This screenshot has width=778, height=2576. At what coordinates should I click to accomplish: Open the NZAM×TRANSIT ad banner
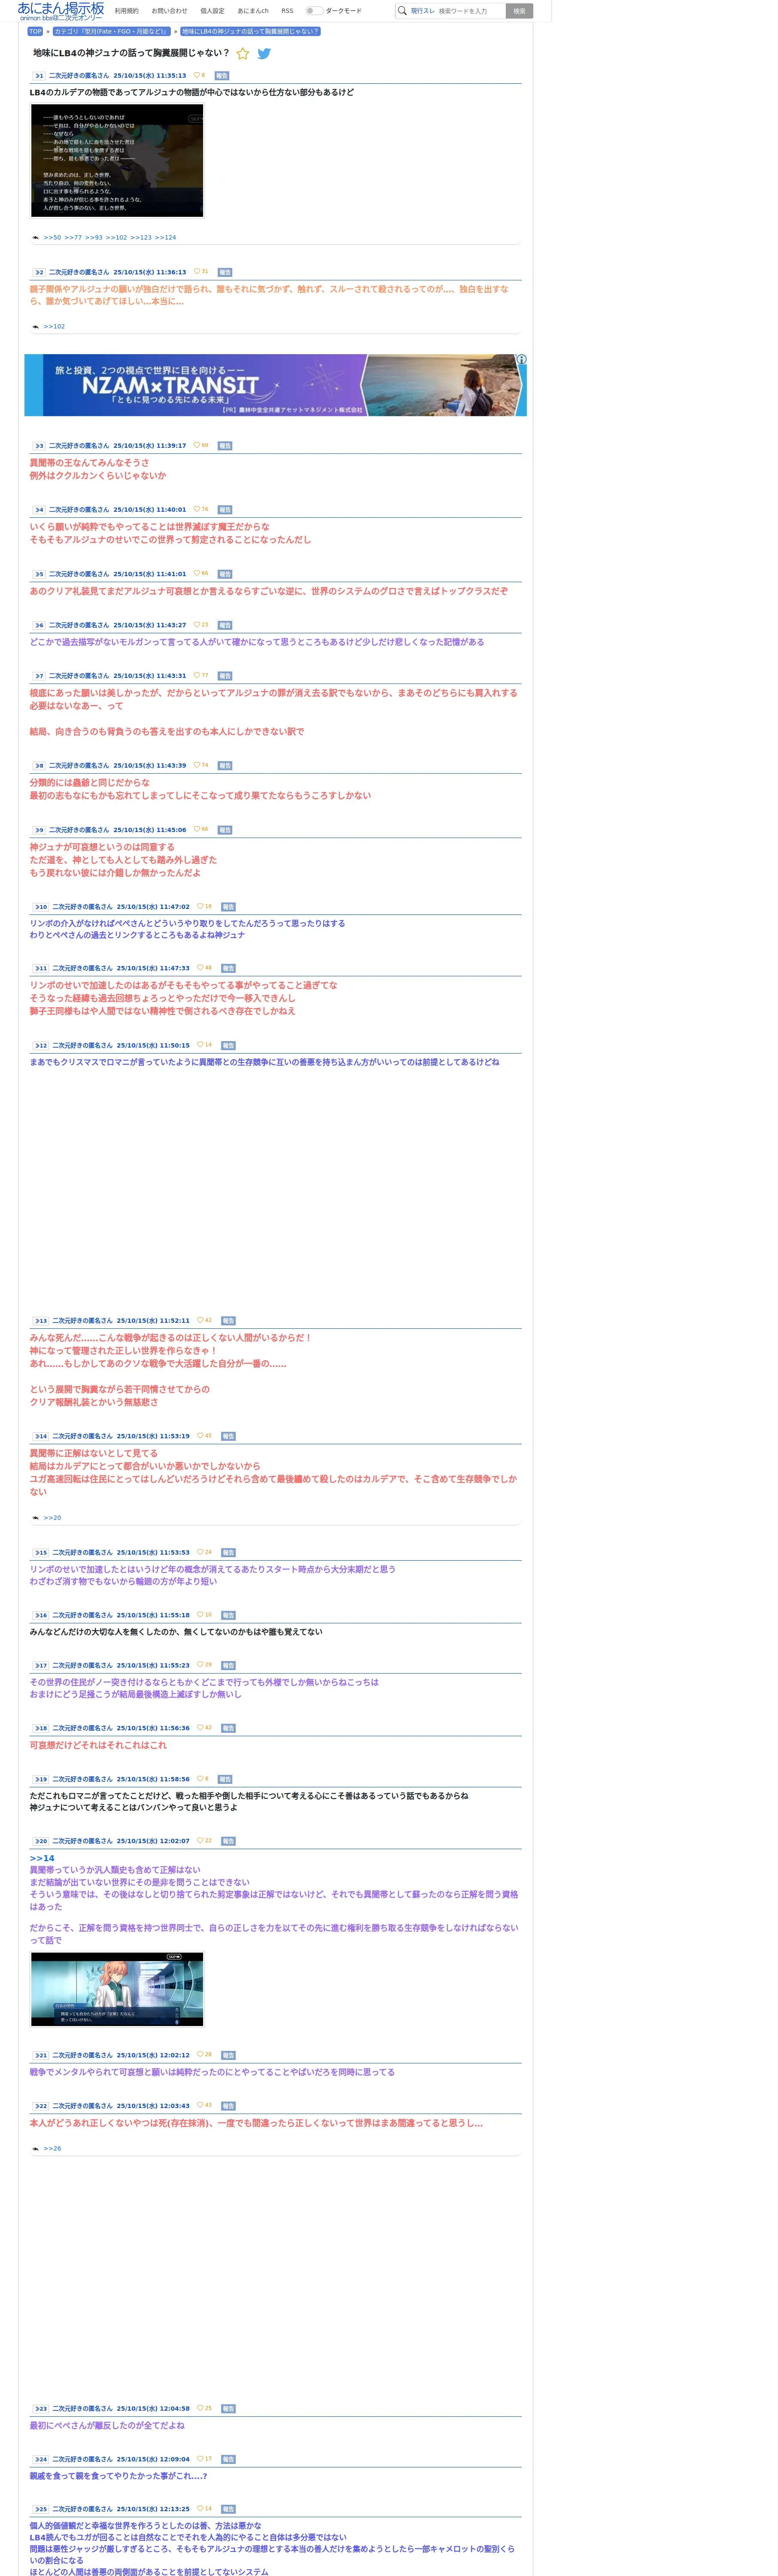click(275, 385)
